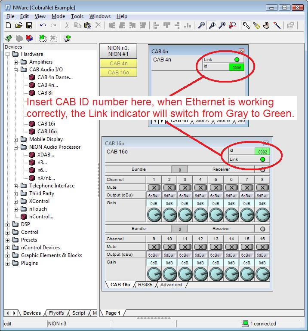This screenshot has height=331, width=308.
Task: Save the project with the floppy disk icon
Action: click(x=28, y=25)
